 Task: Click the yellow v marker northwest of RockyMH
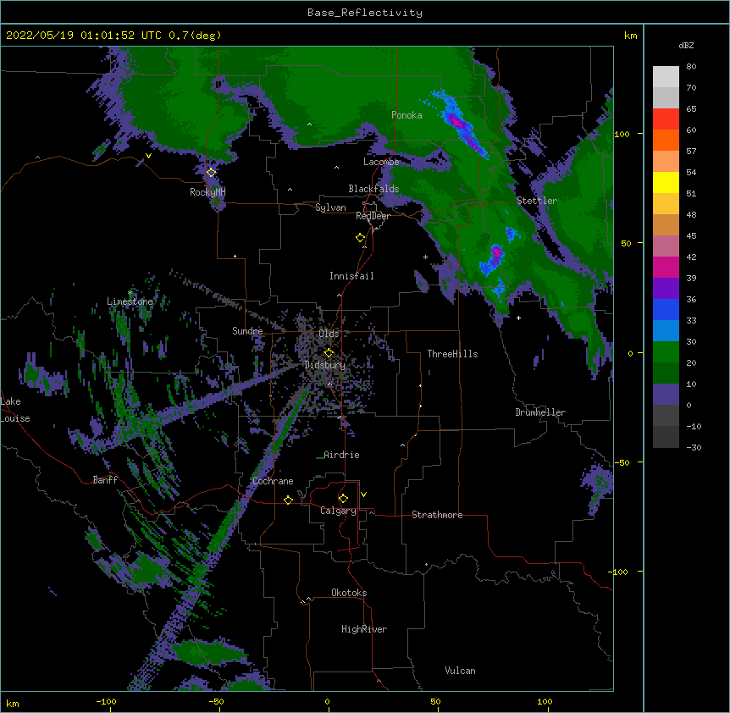click(x=148, y=156)
